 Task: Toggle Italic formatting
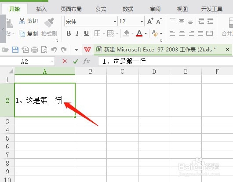tap(77, 33)
